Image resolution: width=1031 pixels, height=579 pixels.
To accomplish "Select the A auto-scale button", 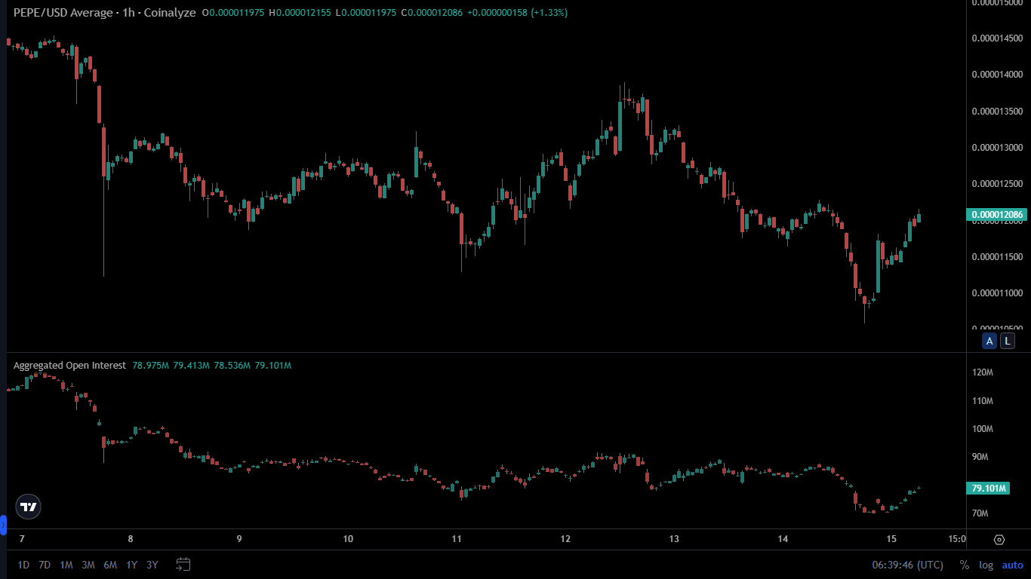I will pos(989,341).
